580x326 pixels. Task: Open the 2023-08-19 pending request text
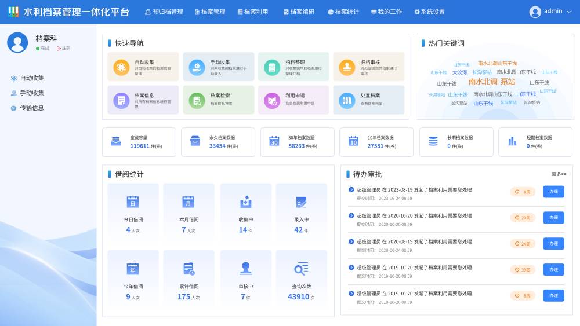point(414,190)
